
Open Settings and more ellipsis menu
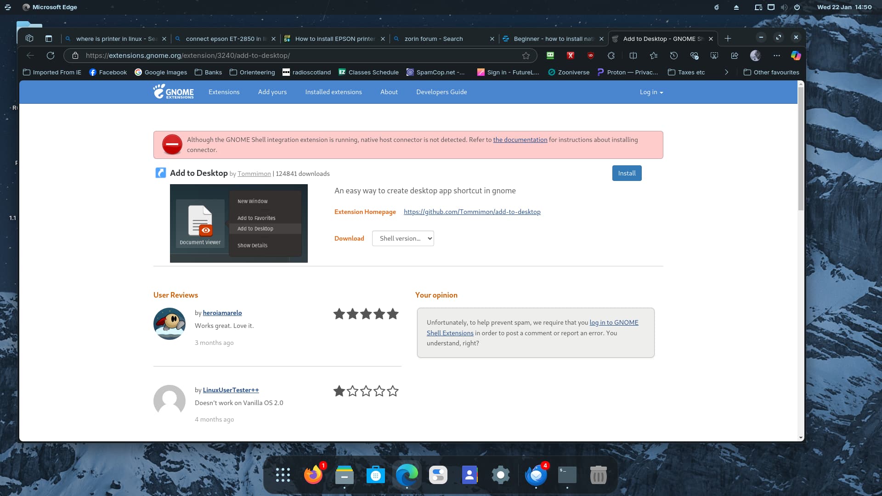click(x=777, y=56)
